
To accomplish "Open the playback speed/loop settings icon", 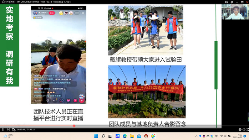I will 14,130.
